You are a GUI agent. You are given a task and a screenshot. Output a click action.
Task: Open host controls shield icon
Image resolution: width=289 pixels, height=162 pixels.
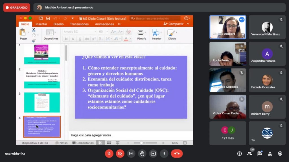(x=280, y=154)
